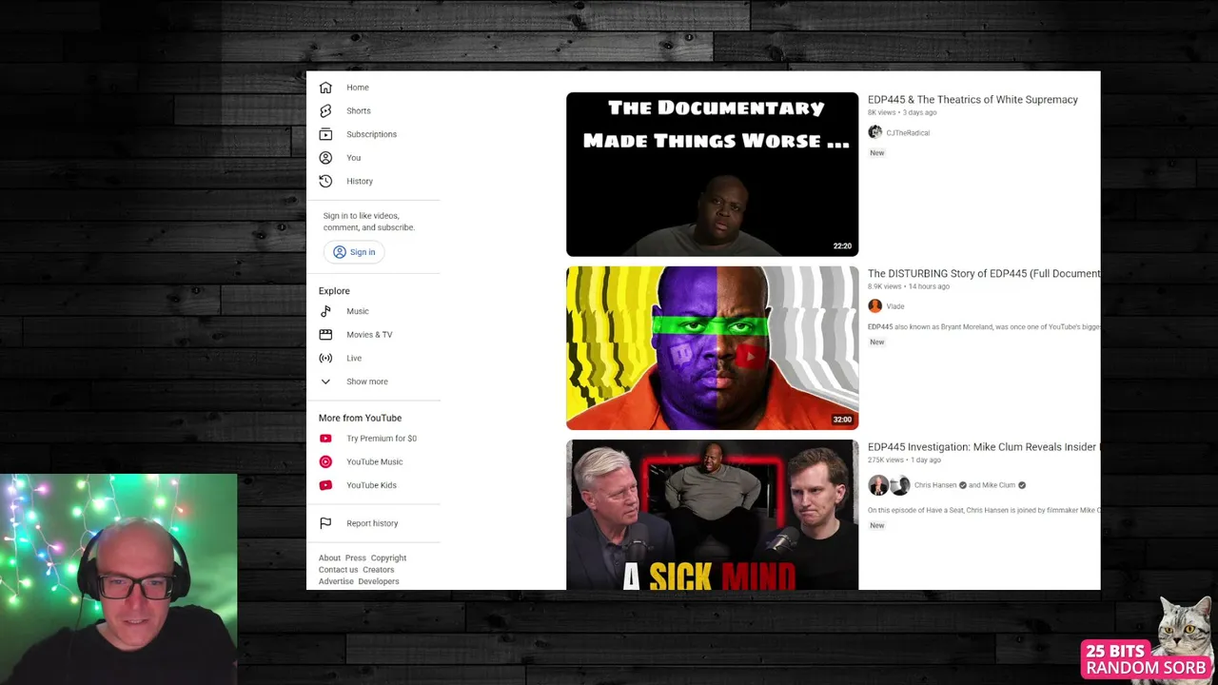The height and width of the screenshot is (685, 1218).
Task: Visit the Vlade channel name
Action: [x=895, y=306]
